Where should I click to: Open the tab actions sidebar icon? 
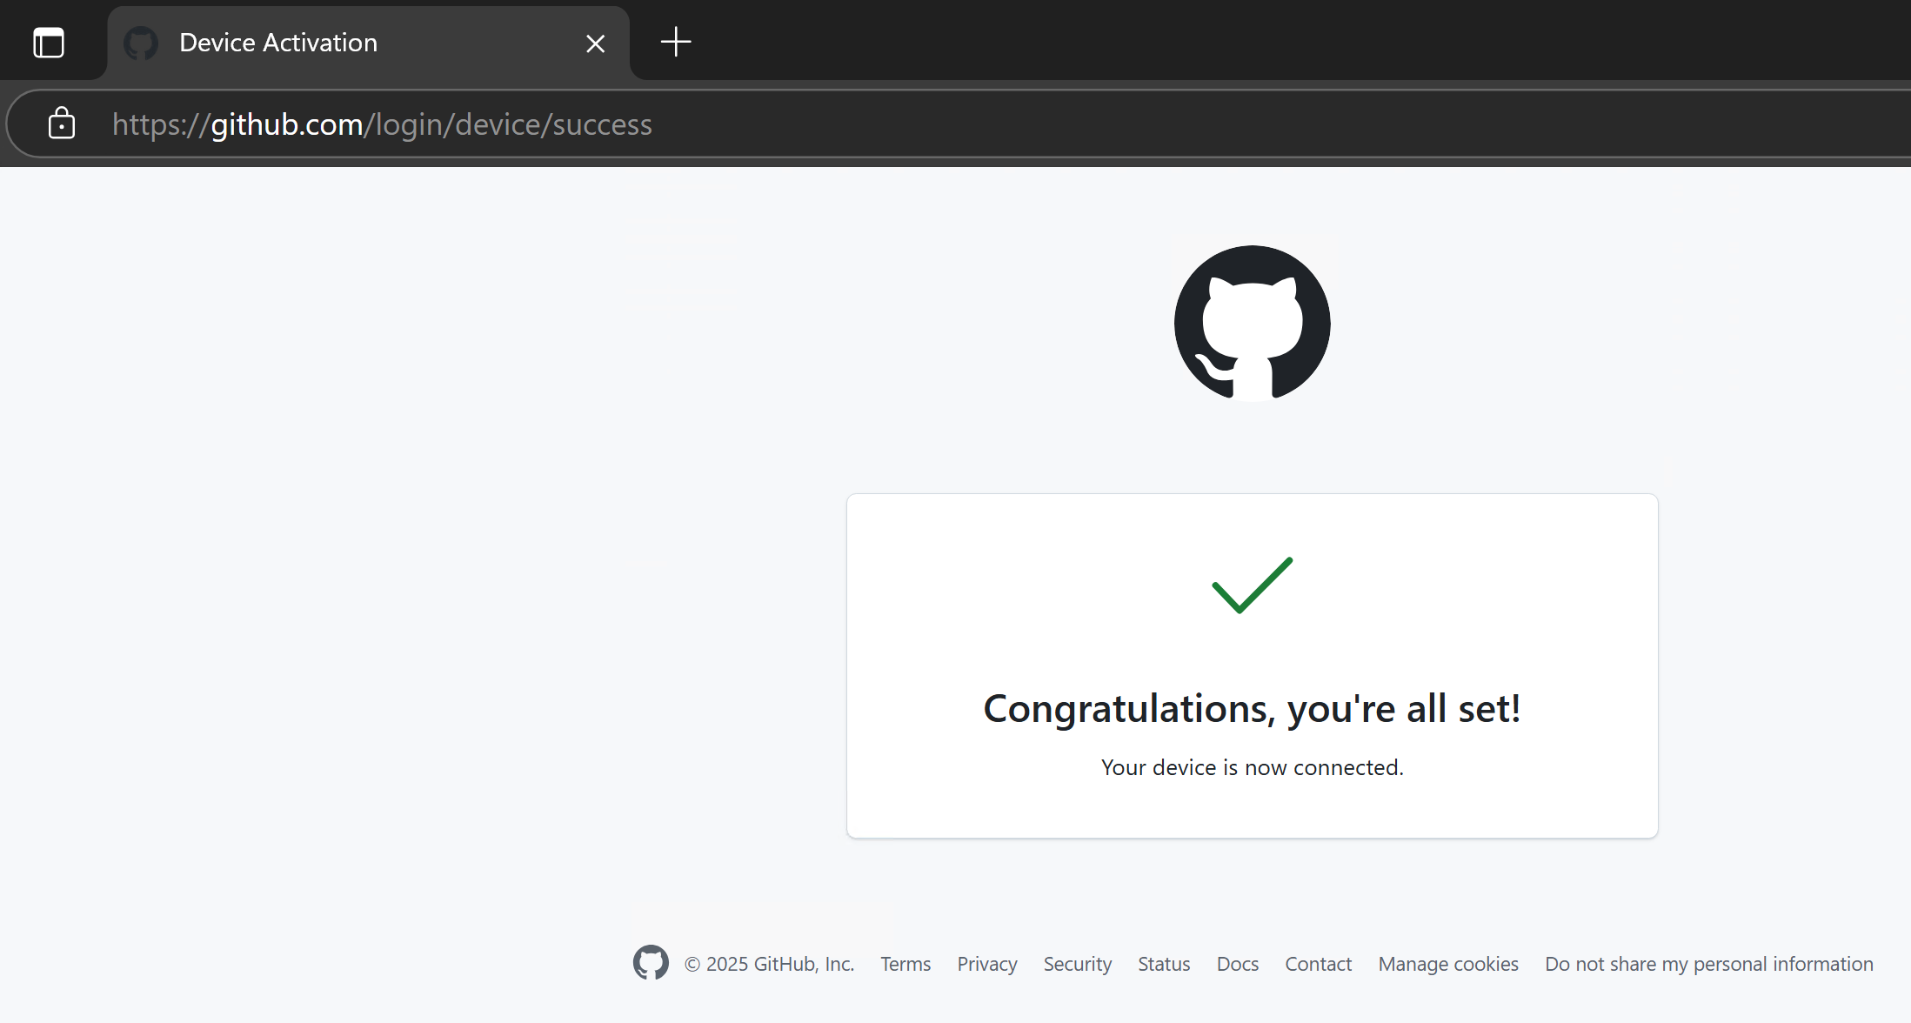pos(49,43)
